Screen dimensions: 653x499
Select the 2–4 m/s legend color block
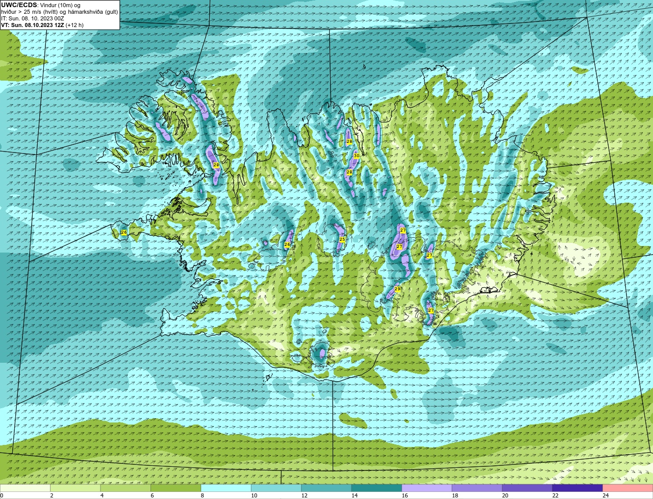76,488
